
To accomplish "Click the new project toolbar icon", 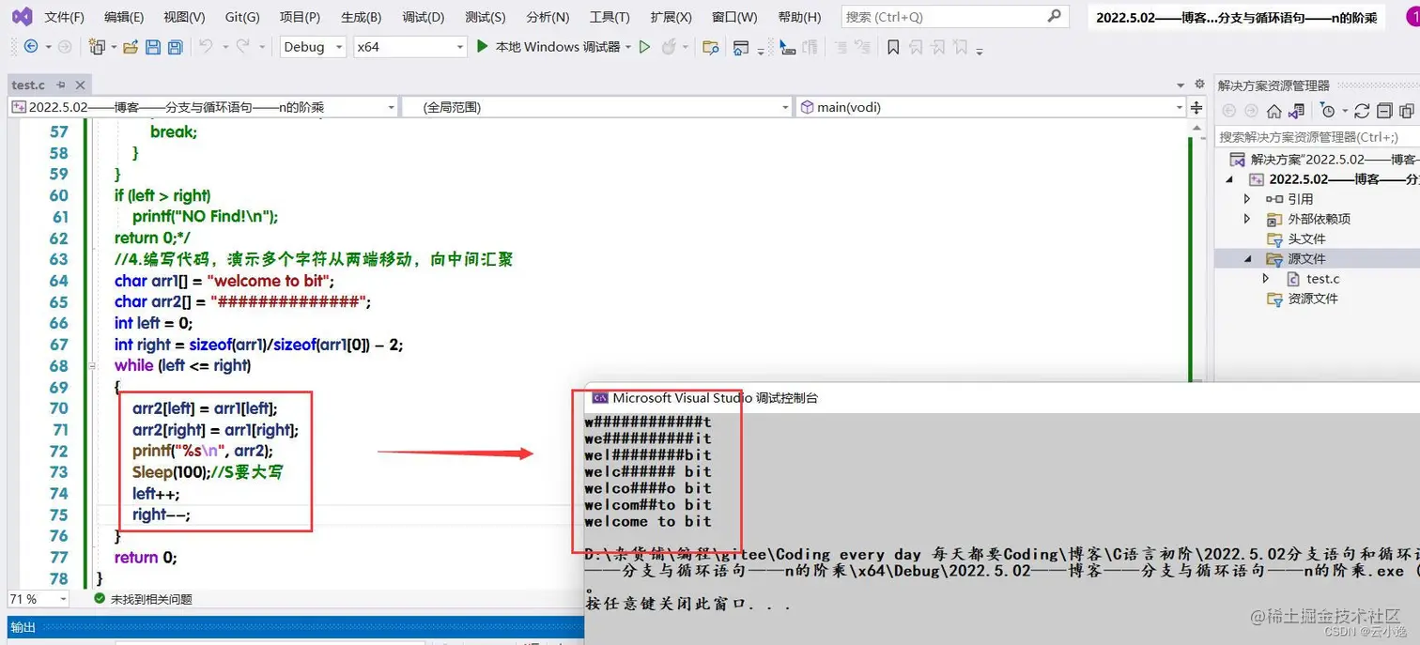I will click(x=97, y=46).
